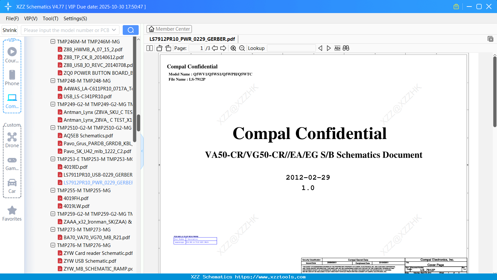The height and width of the screenshot is (280, 497).
Task: Find the next lookup match
Action: [x=329, y=48]
